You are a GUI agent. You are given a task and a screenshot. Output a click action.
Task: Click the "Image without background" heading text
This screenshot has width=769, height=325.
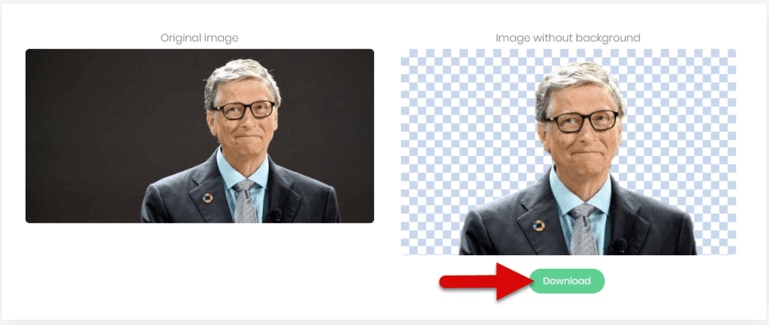(x=568, y=38)
